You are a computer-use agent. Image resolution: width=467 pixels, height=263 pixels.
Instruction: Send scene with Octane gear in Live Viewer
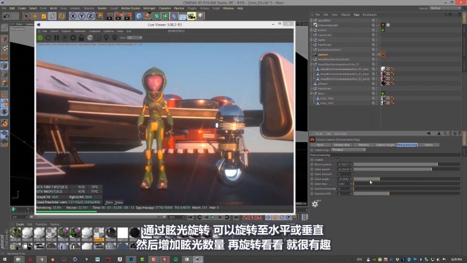pyautogui.click(x=40, y=38)
